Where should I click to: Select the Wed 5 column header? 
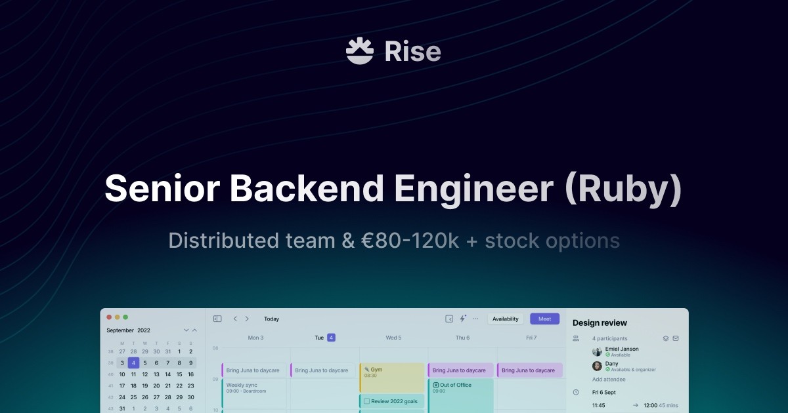[393, 338]
